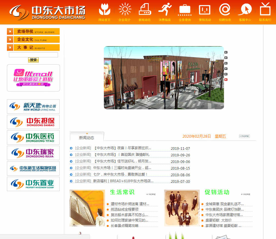This screenshot has width=276, height=239.
Task: Open news 七夕，来中东大市场，勇敢表达爱
Action: pyautogui.click(x=120, y=174)
